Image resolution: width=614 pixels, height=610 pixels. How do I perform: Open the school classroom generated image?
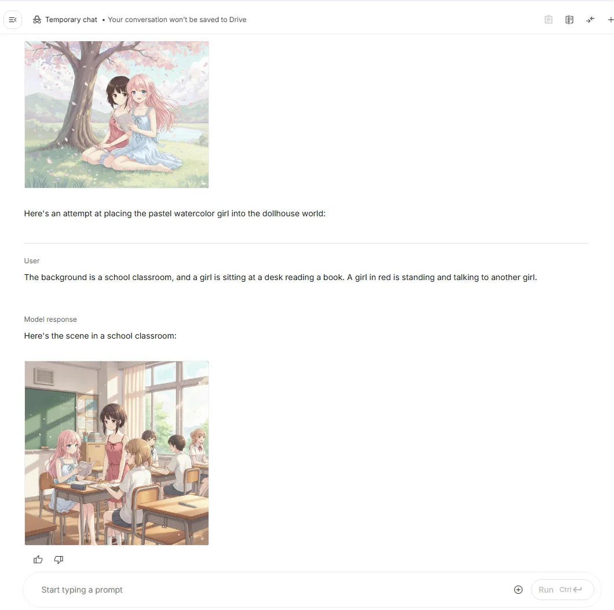coord(116,453)
